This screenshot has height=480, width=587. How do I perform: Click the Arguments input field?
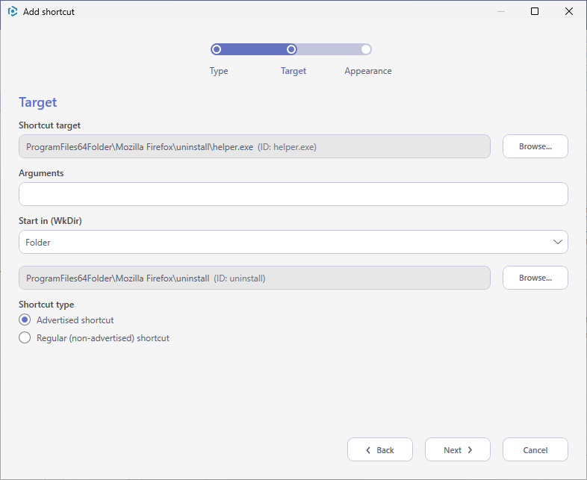[x=293, y=194]
